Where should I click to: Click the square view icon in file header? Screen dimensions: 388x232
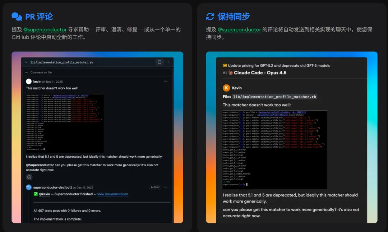click(160, 62)
